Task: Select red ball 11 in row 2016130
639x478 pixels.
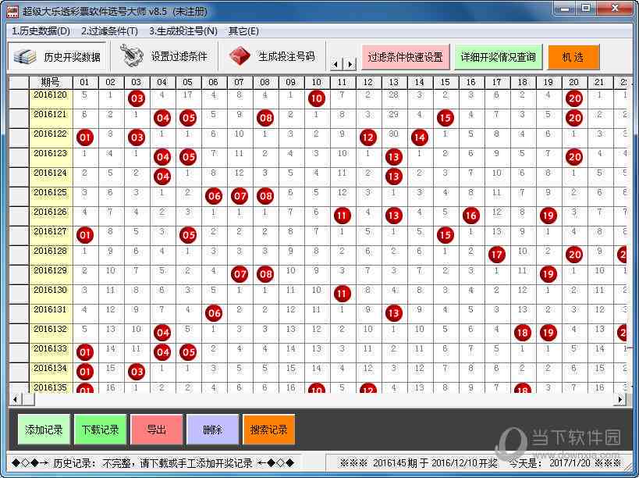Action: (343, 294)
